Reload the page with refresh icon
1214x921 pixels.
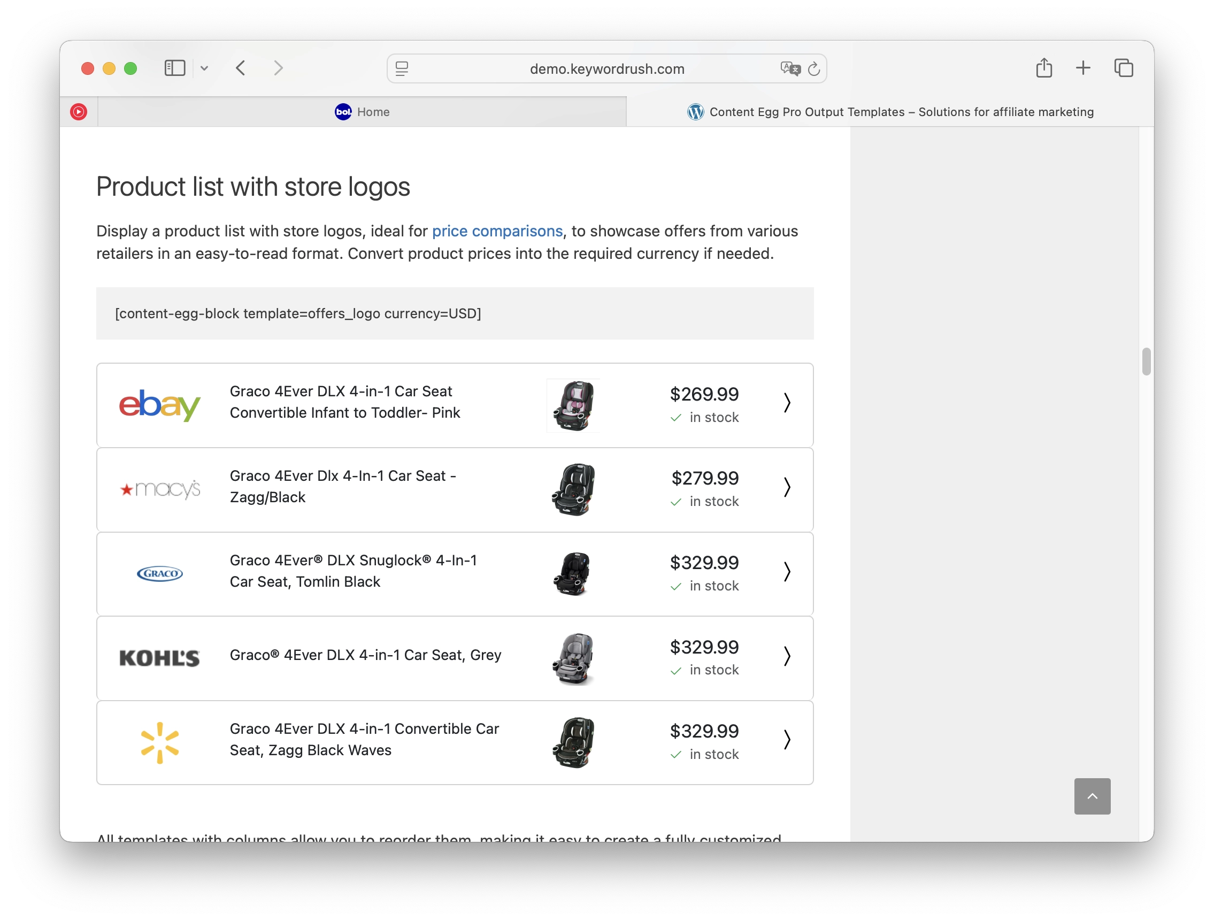[x=814, y=68]
